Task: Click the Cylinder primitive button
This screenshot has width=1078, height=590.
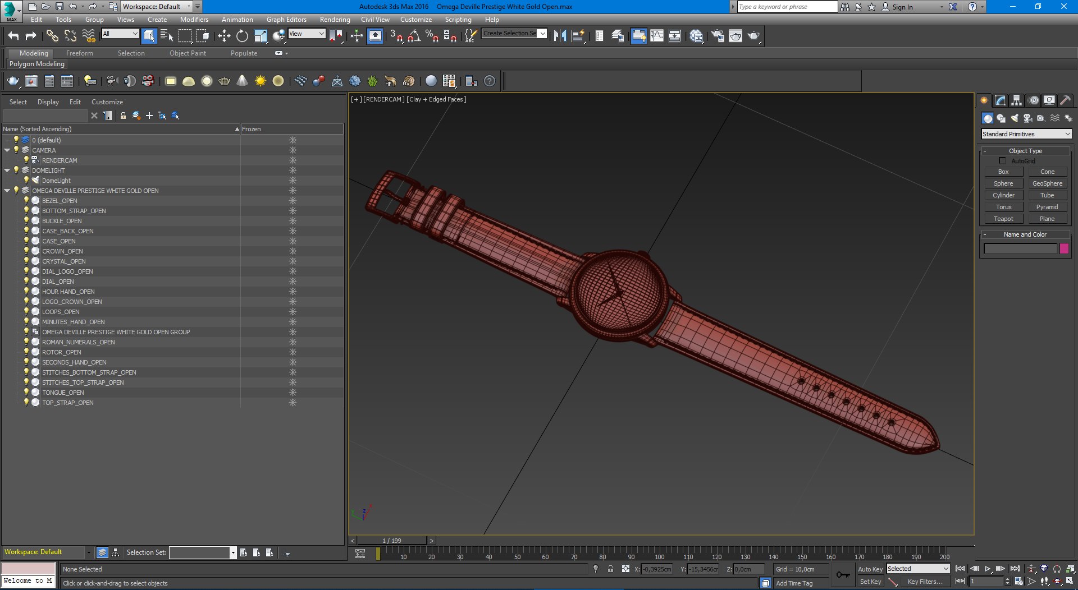Action: click(1003, 195)
